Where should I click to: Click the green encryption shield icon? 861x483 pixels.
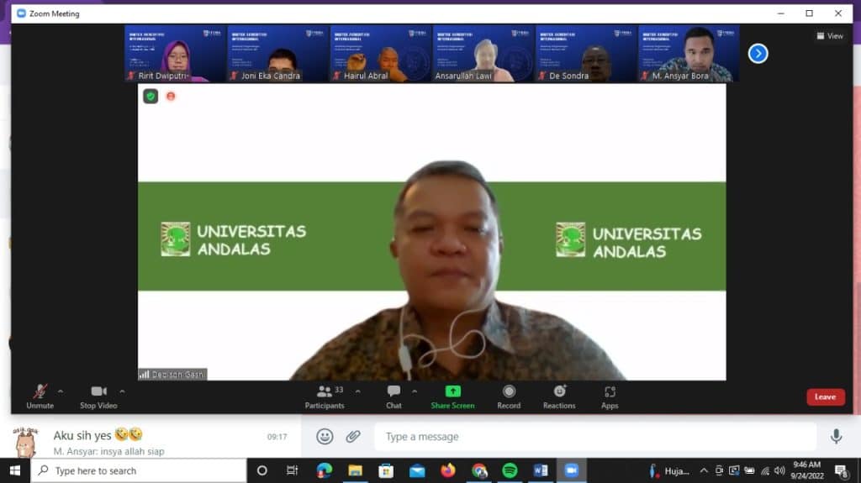pos(151,96)
